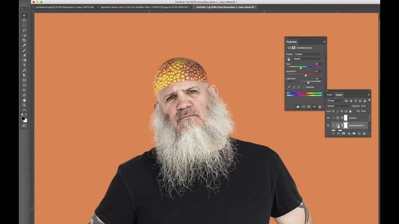Switch to the Paths tab
The width and height of the screenshot is (399, 224).
tap(330, 95)
